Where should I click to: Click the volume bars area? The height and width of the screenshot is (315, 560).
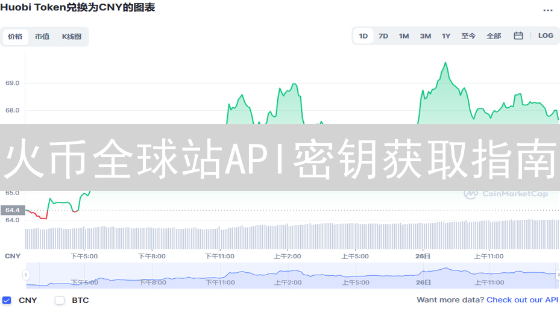291,234
